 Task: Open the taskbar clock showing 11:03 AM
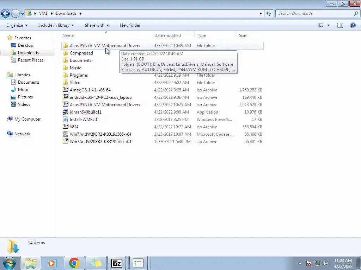pyautogui.click(x=343, y=263)
